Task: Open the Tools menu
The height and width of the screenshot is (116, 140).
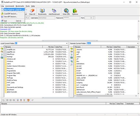Action: [x=28, y=6]
